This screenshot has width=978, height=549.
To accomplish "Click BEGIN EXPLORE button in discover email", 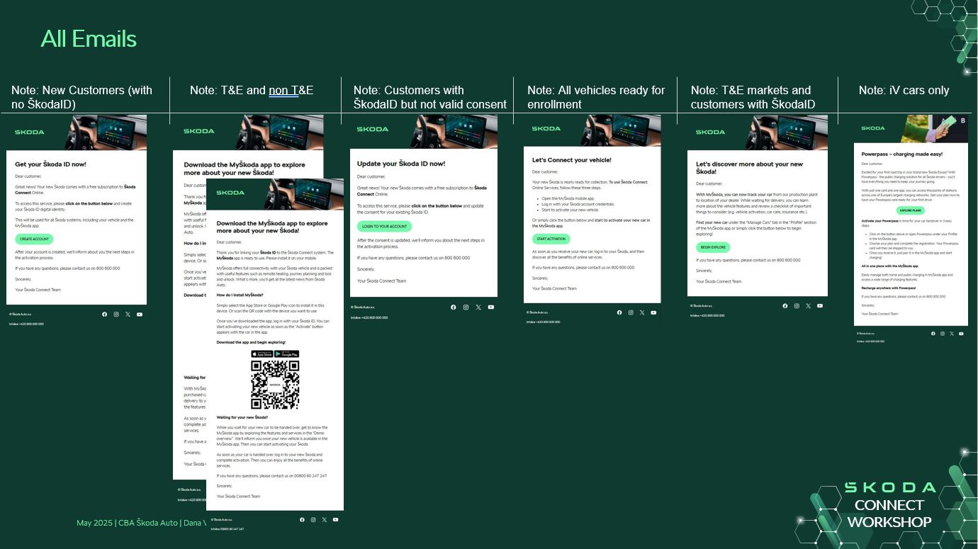I will [x=713, y=247].
